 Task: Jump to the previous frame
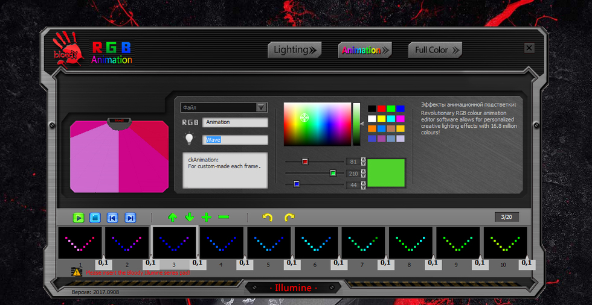[112, 218]
